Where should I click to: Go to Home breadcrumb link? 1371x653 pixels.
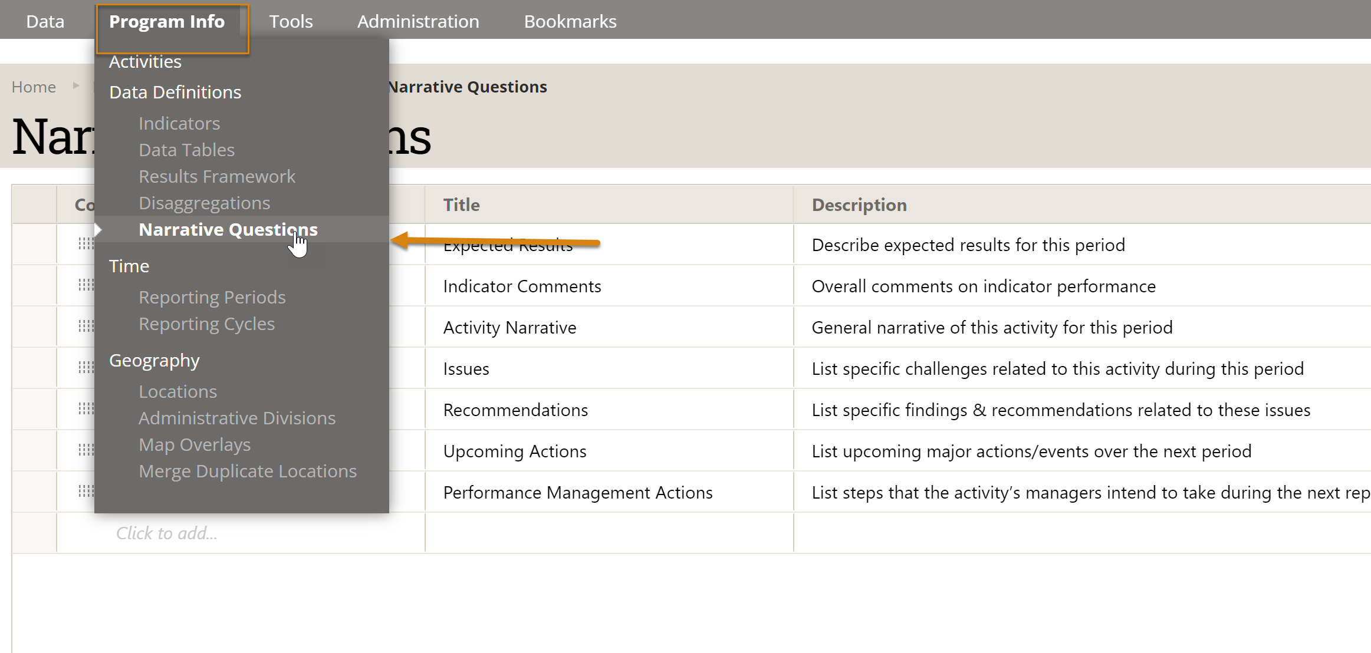tap(34, 87)
